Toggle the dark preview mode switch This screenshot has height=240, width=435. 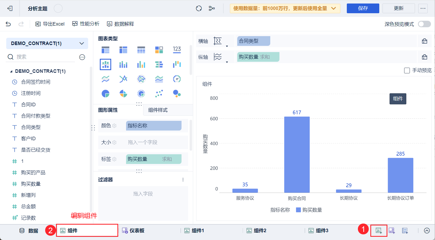[x=424, y=24]
